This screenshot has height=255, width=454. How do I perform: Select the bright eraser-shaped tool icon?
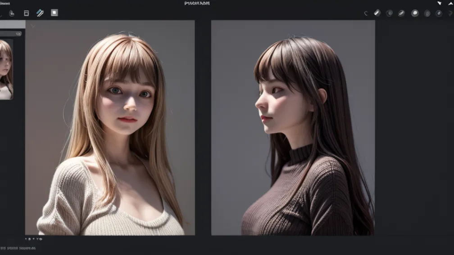tap(377, 13)
